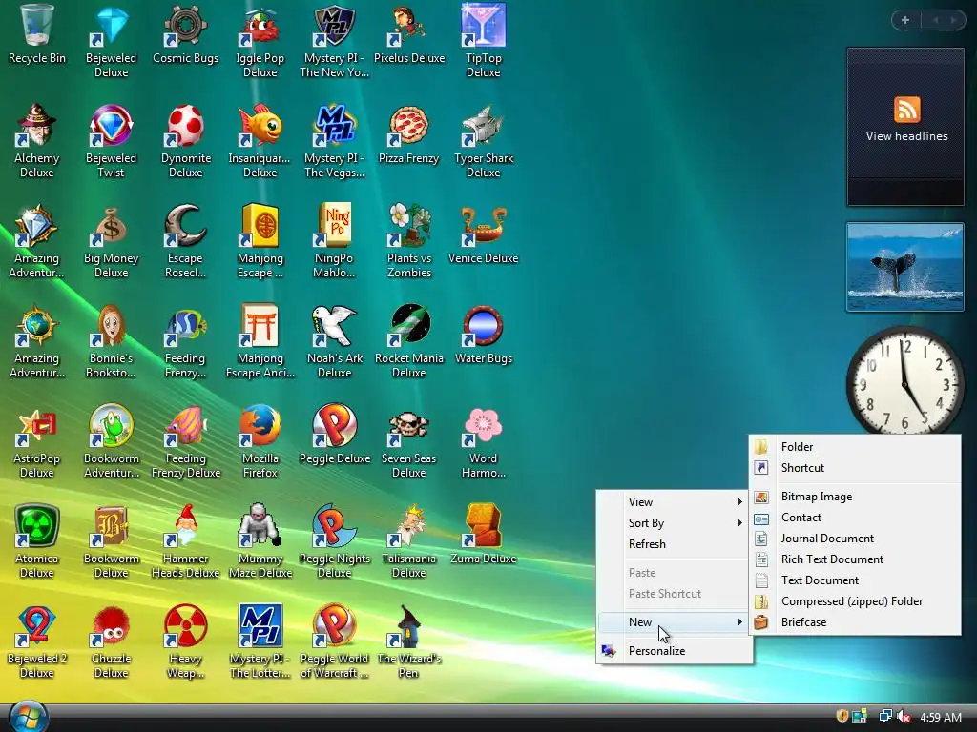Click View headlines in feed gadget
Screen dimensions: 977x732
point(906,136)
